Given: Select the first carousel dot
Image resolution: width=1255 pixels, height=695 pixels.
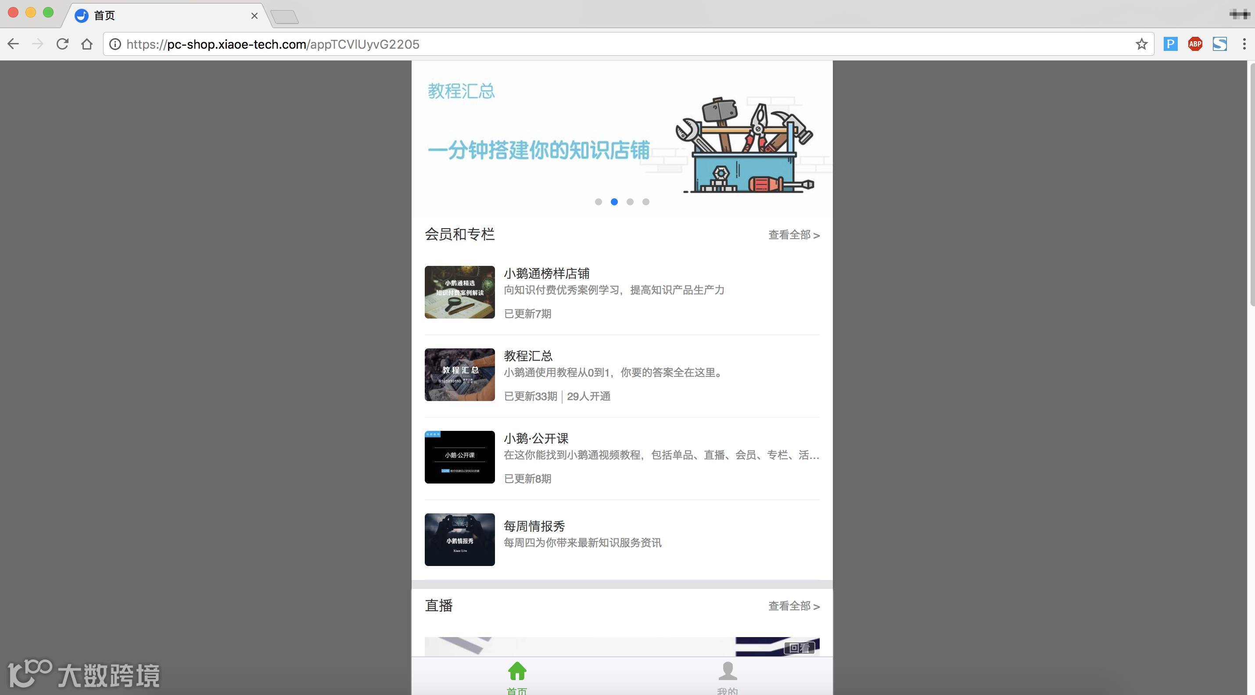Looking at the screenshot, I should coord(598,202).
